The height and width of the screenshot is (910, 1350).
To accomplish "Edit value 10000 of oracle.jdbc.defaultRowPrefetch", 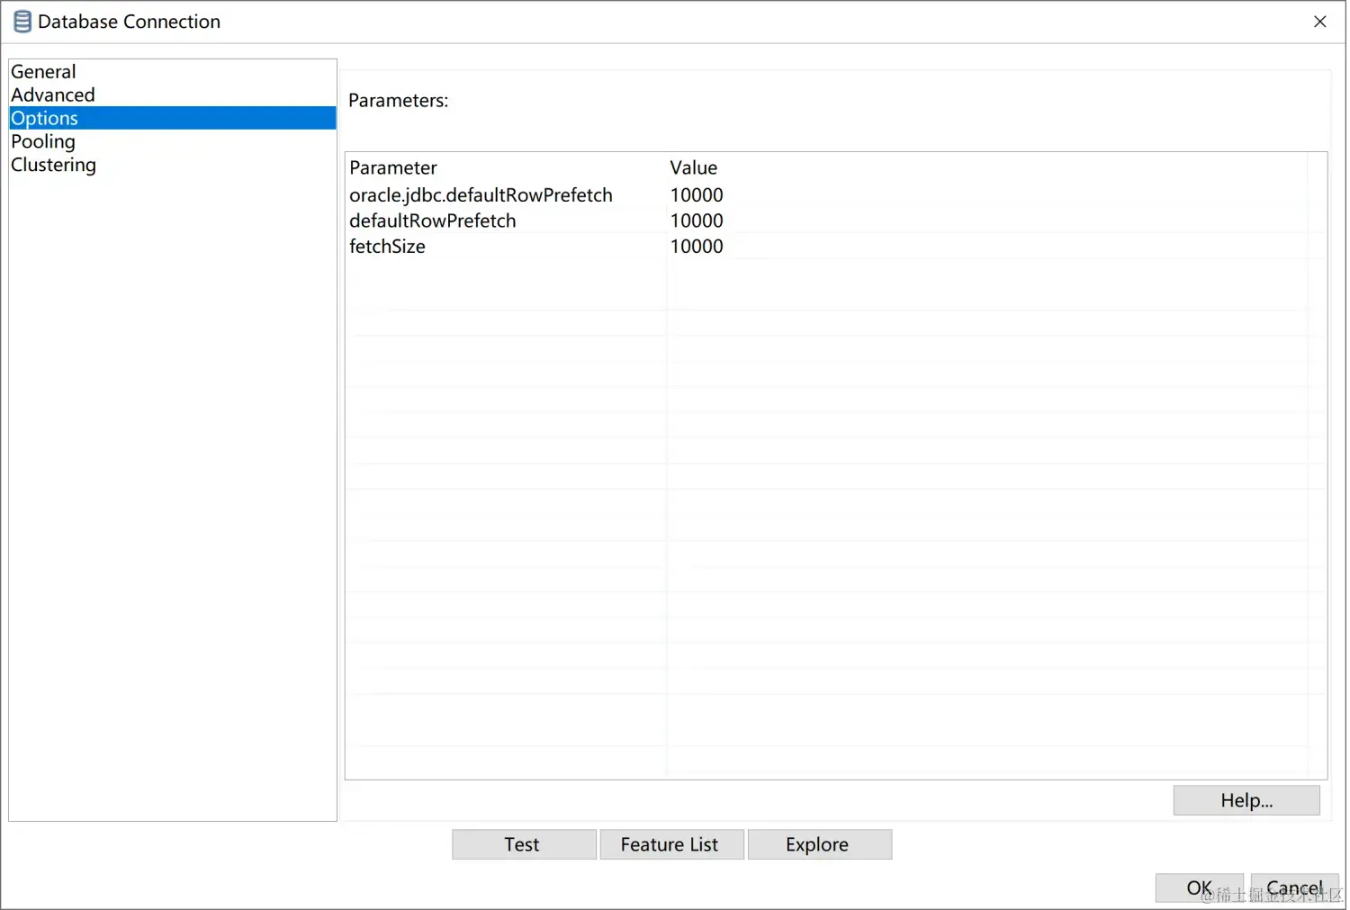I will coord(987,195).
